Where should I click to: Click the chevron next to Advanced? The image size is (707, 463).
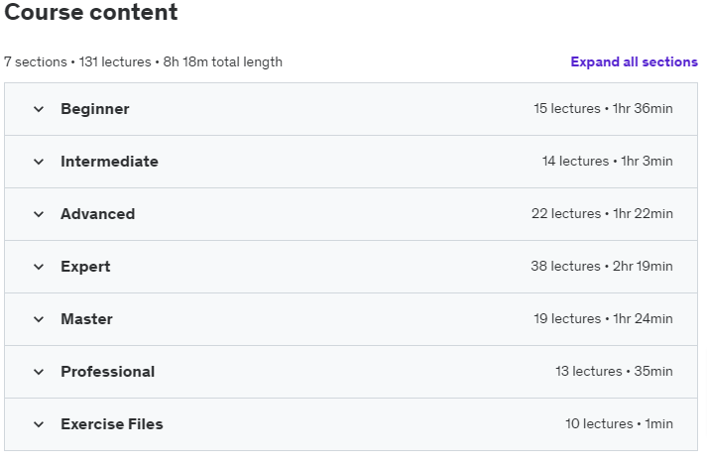[x=39, y=214]
